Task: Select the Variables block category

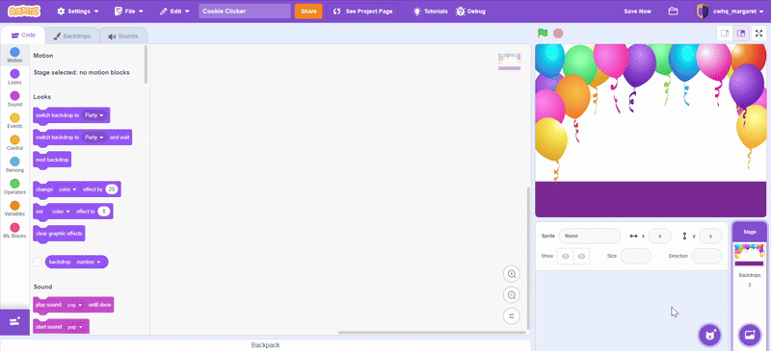Action: 14,209
